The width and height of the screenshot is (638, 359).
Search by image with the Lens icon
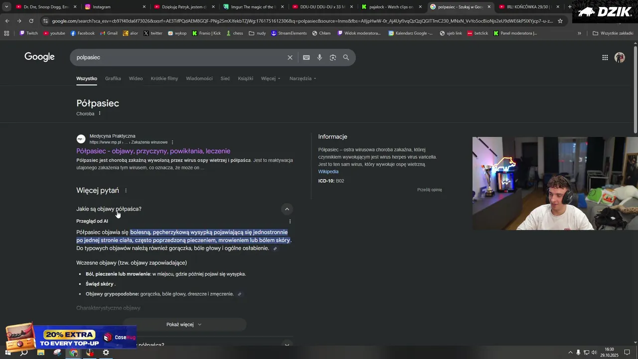(333, 57)
